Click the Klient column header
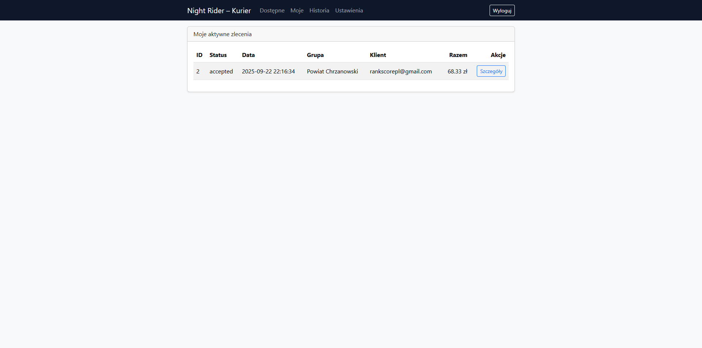Image resolution: width=702 pixels, height=348 pixels. point(378,55)
